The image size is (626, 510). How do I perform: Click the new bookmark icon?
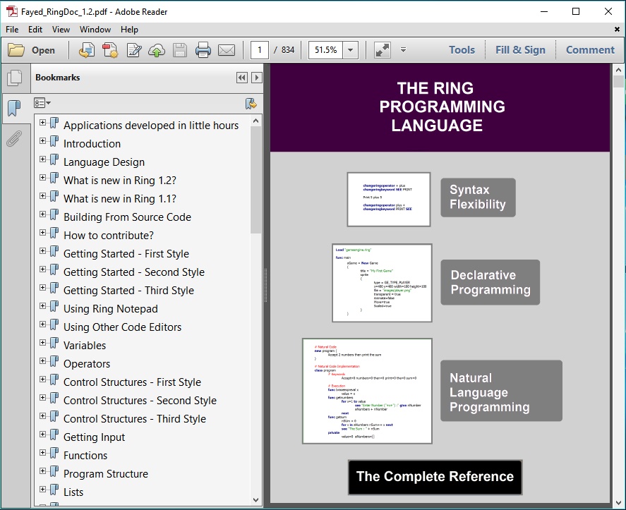[x=251, y=104]
